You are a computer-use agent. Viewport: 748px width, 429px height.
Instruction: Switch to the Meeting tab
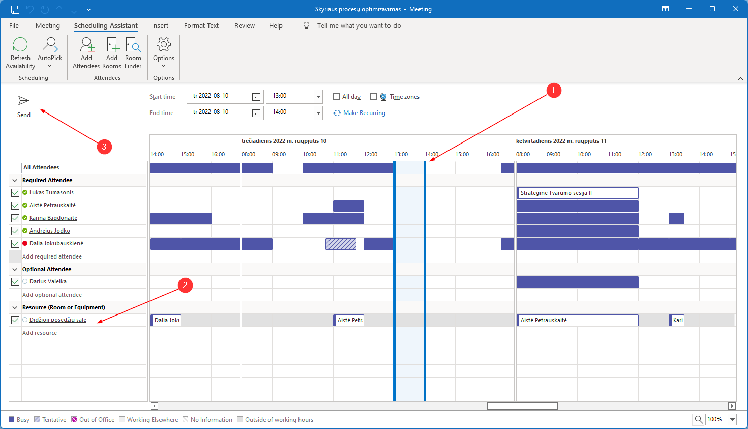click(x=48, y=26)
